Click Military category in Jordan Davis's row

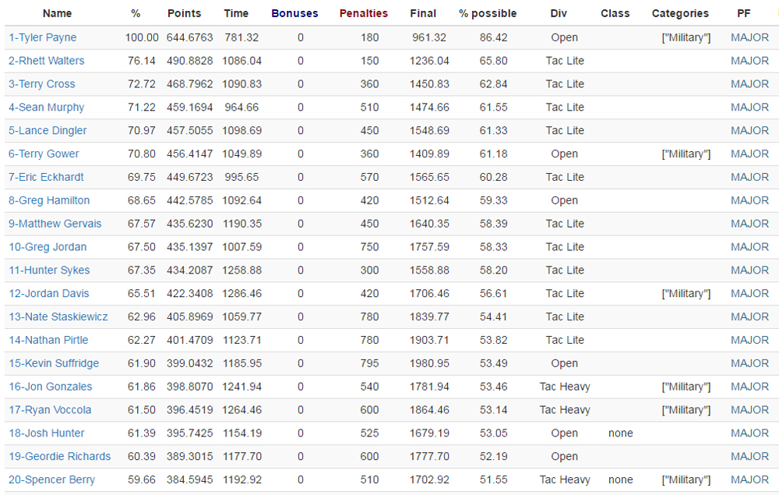(686, 294)
